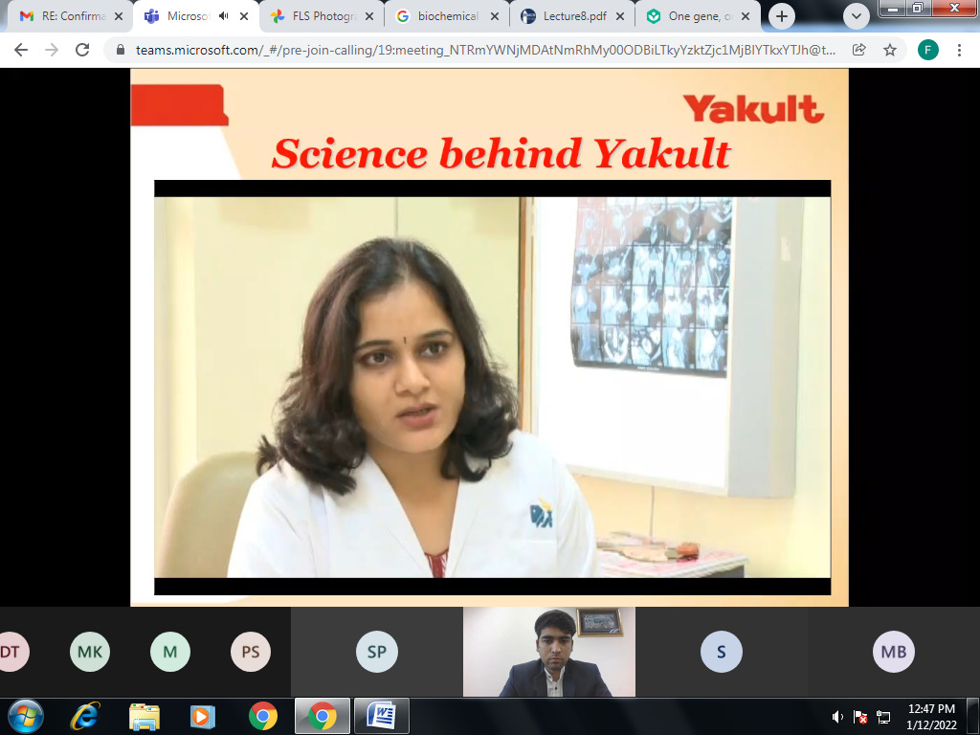
Task: Close the Microsoft Teams tab
Action: tap(244, 16)
